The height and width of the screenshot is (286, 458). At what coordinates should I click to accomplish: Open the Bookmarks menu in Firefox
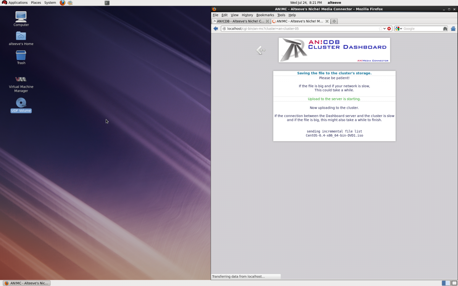265,15
